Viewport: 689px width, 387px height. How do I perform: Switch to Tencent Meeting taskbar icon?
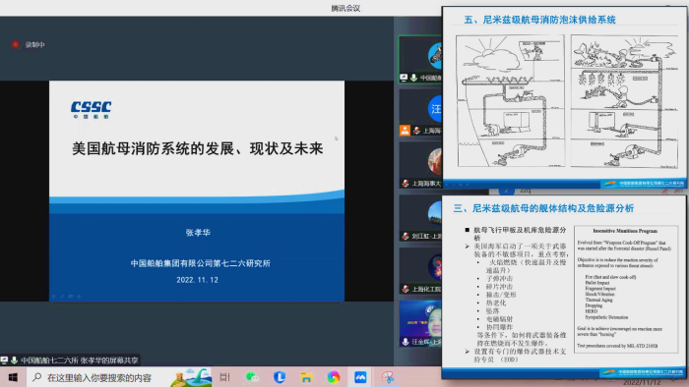360,377
